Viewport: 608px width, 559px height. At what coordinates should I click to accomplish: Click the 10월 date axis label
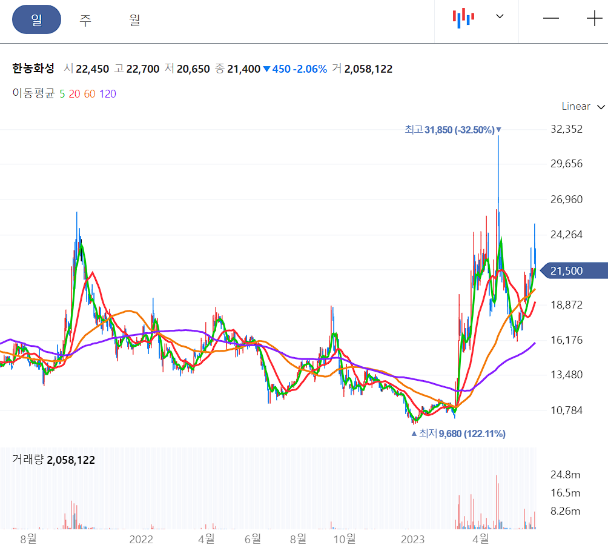pos(345,539)
